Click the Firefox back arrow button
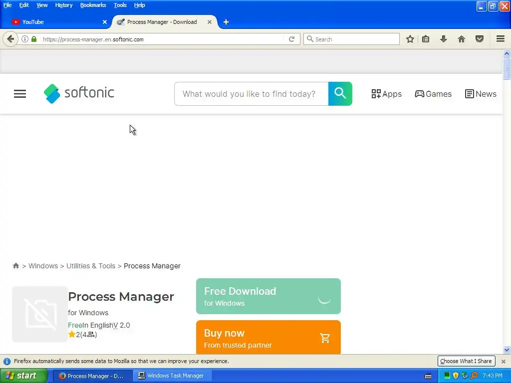The width and height of the screenshot is (511, 383). pos(10,39)
